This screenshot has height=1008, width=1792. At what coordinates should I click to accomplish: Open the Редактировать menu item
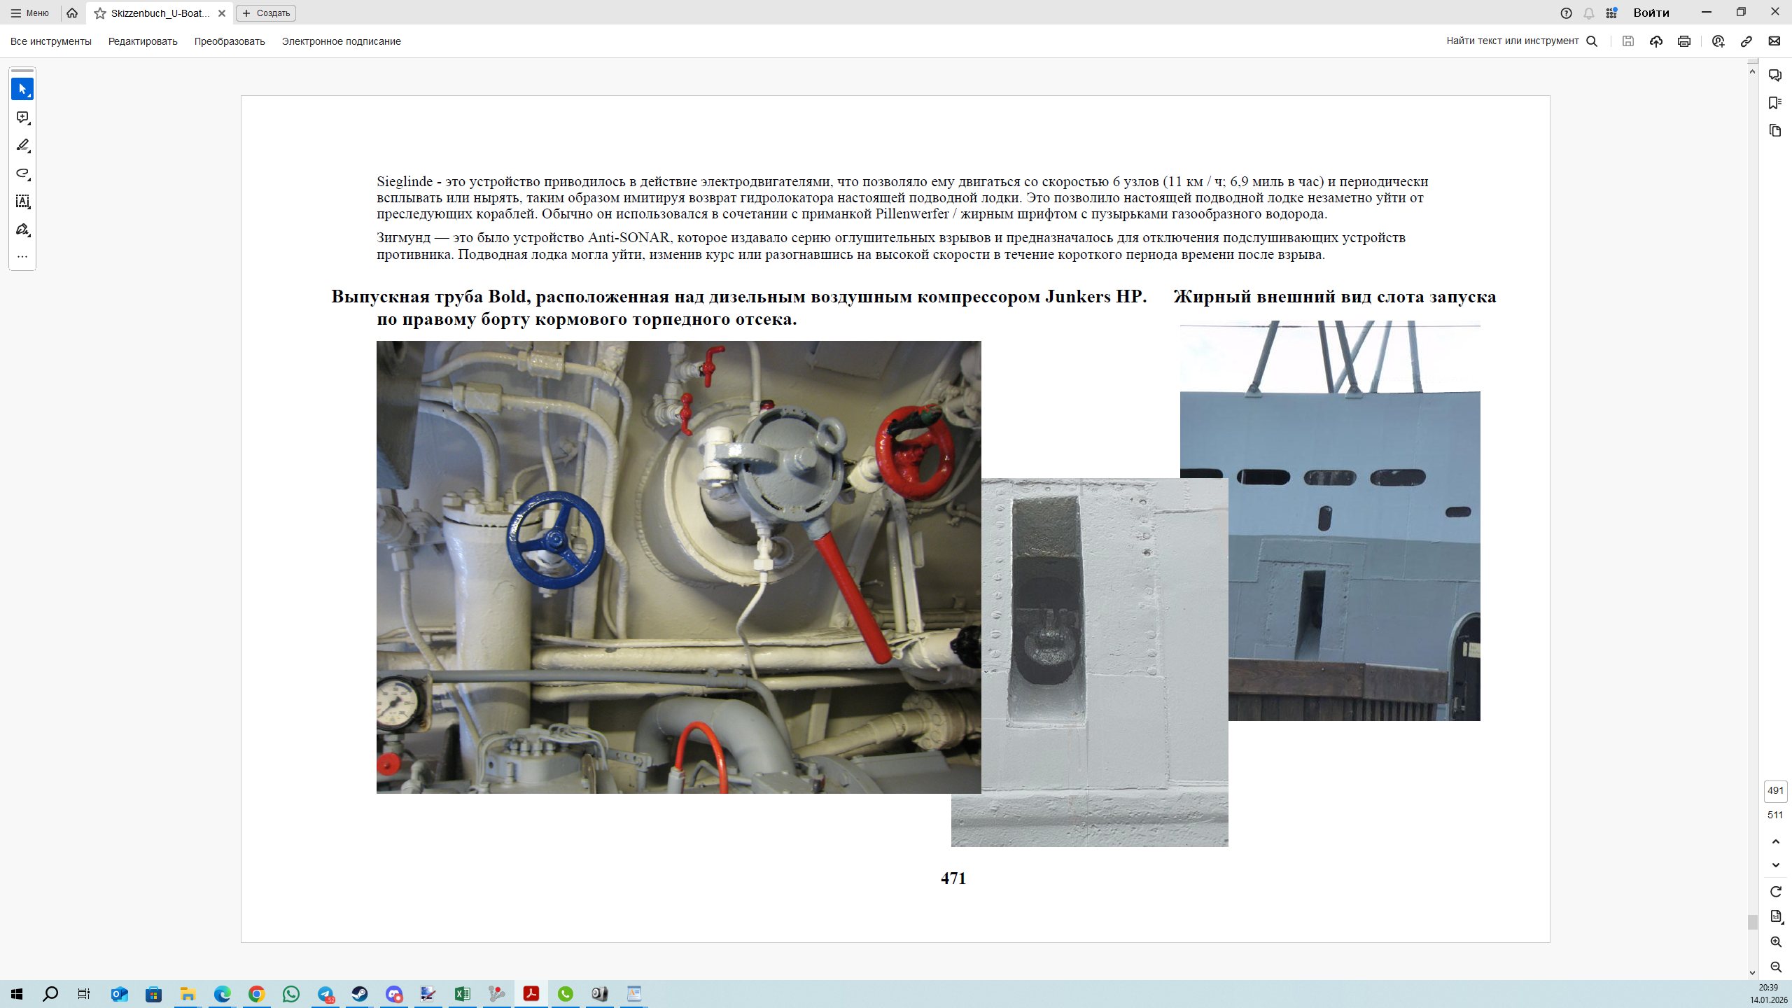point(143,41)
